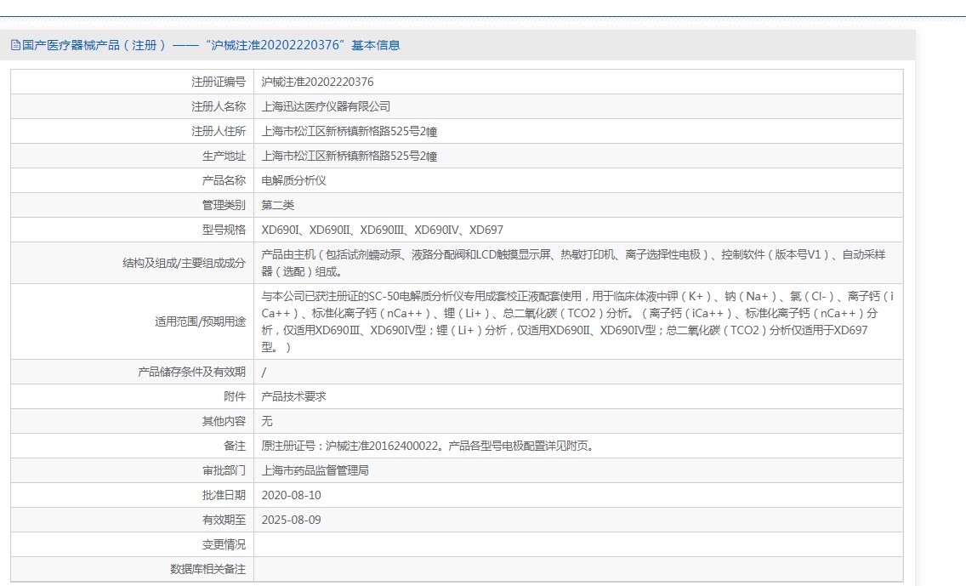Click the 产品名称 label
This screenshot has height=586, width=966.
coord(224,180)
